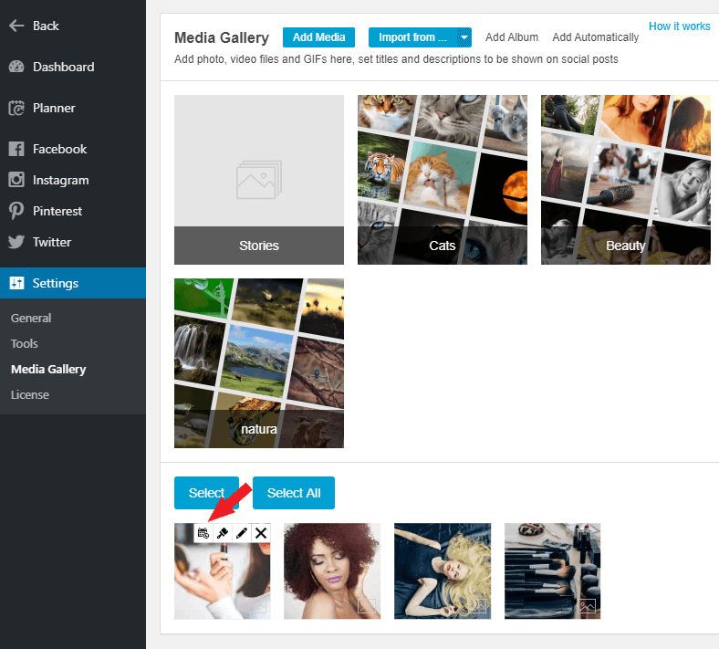
Task: Click image type icon on blonde woman photo
Action: point(477,606)
